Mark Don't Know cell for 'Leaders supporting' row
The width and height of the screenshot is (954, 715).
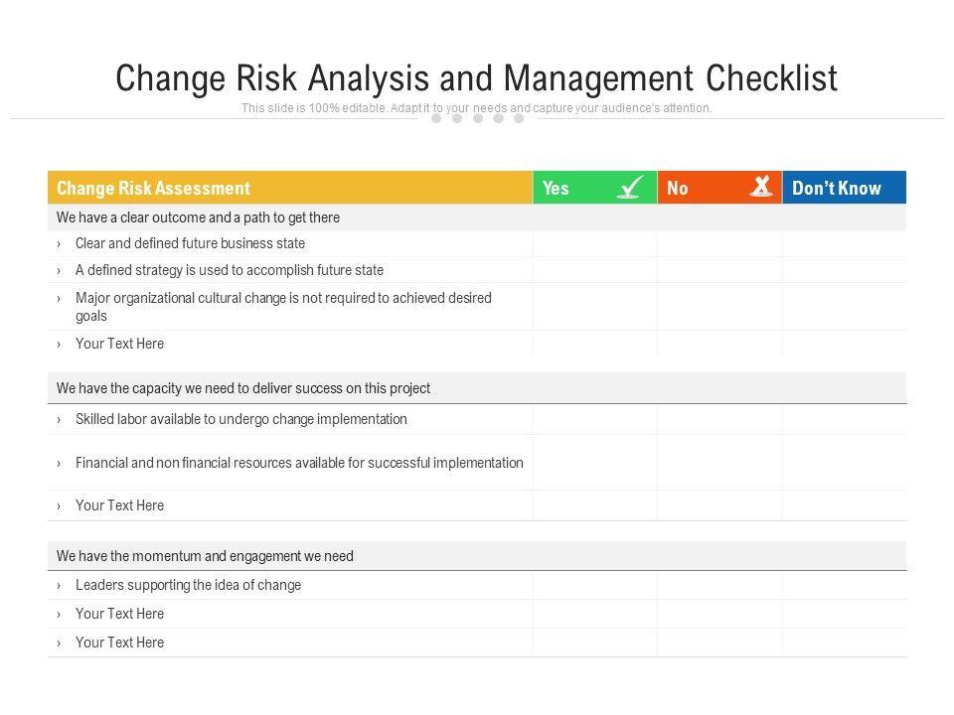[845, 586]
